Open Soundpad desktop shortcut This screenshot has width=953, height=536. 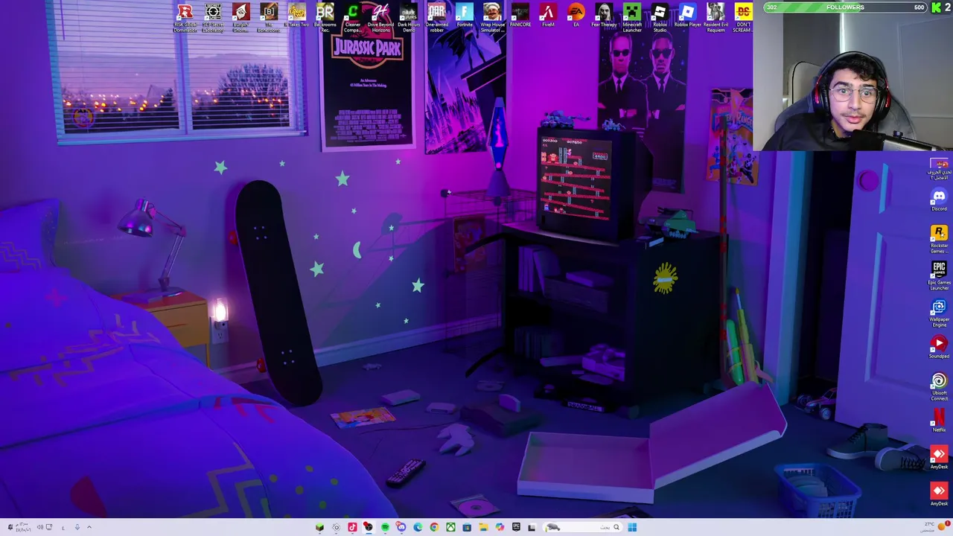click(x=939, y=347)
